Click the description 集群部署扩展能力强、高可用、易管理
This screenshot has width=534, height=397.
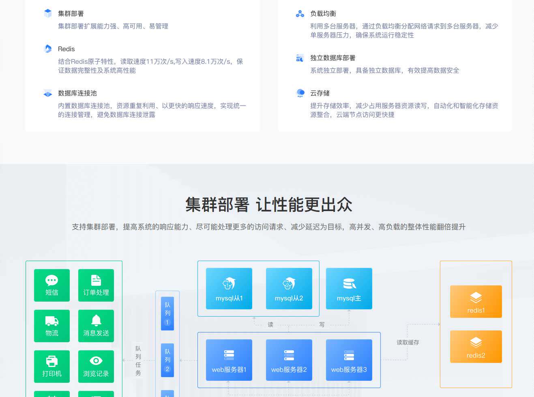point(113,26)
